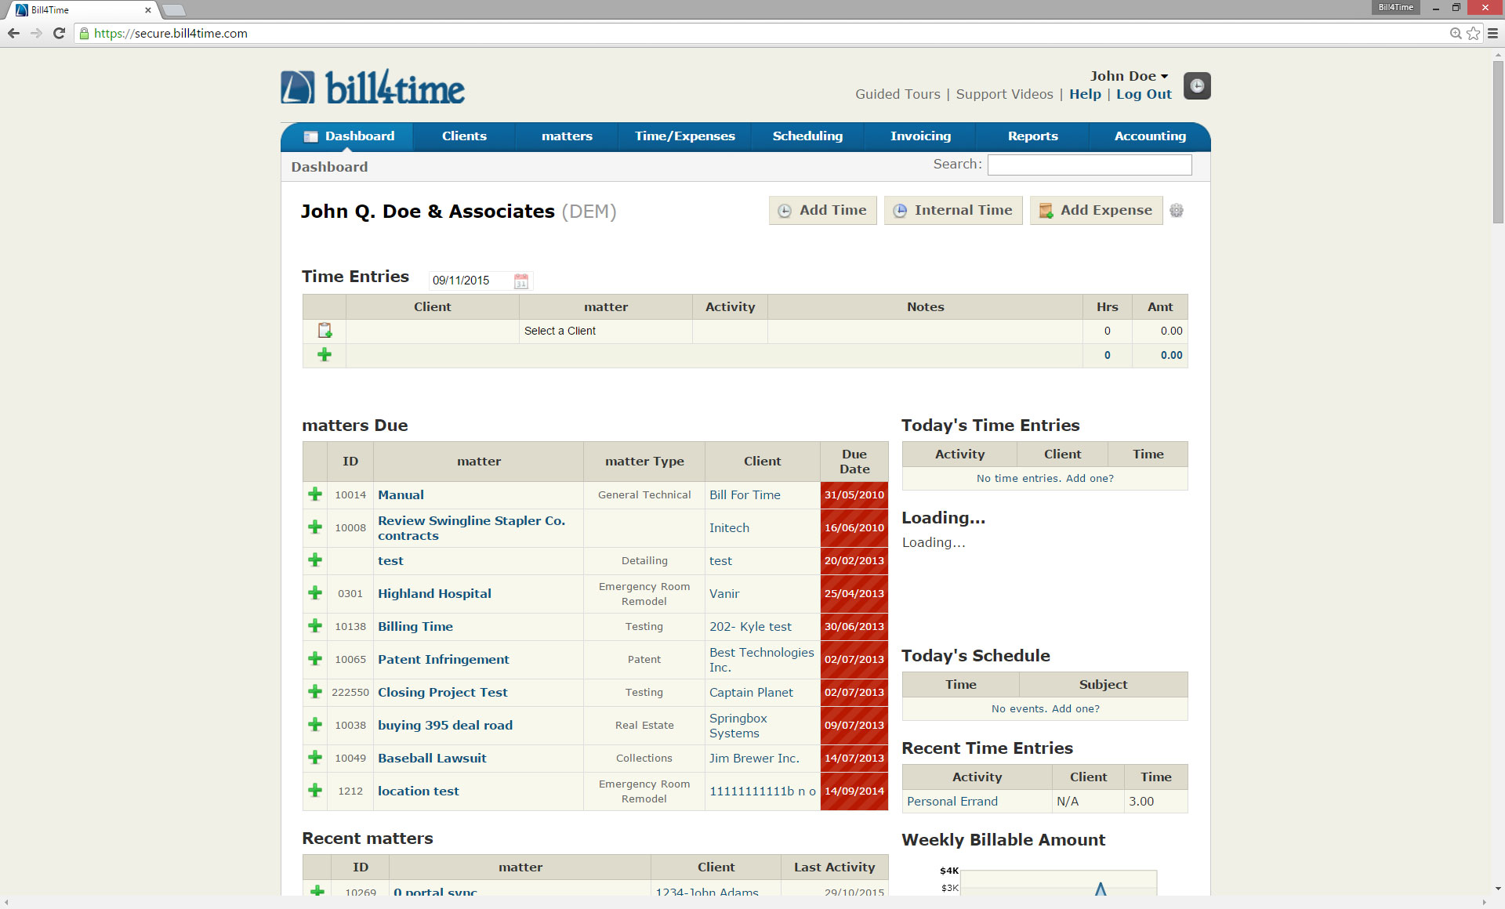Click inside the Search field
This screenshot has width=1505, height=909.
point(1089,165)
